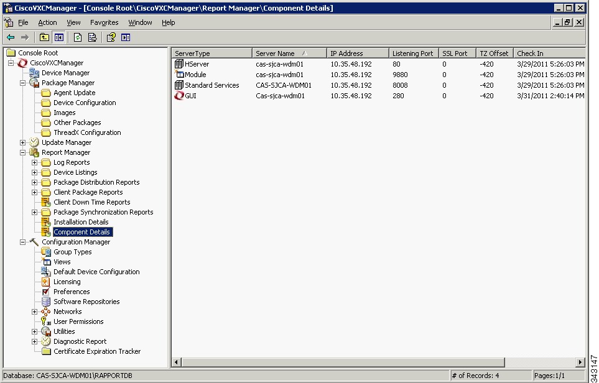Click the Software Repositories database icon
The height and width of the screenshot is (383, 599).
click(46, 302)
